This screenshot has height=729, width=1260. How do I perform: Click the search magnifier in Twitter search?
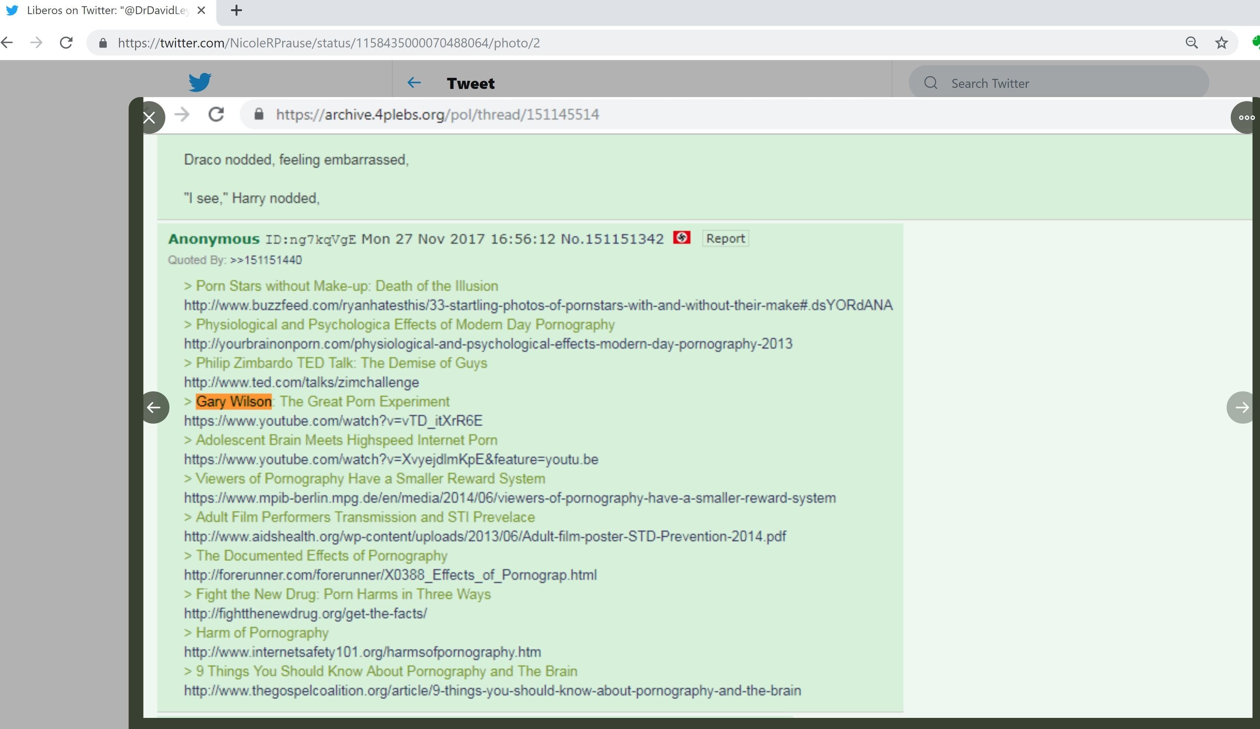click(930, 83)
